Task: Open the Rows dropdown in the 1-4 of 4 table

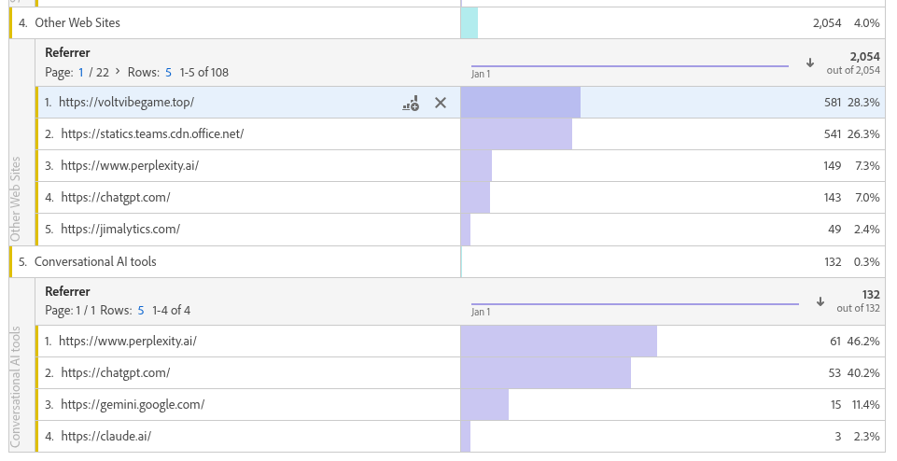Action: (x=141, y=310)
